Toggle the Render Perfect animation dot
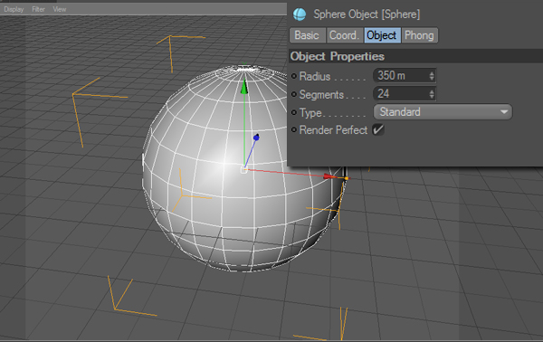This screenshot has height=342, width=543. coord(294,129)
